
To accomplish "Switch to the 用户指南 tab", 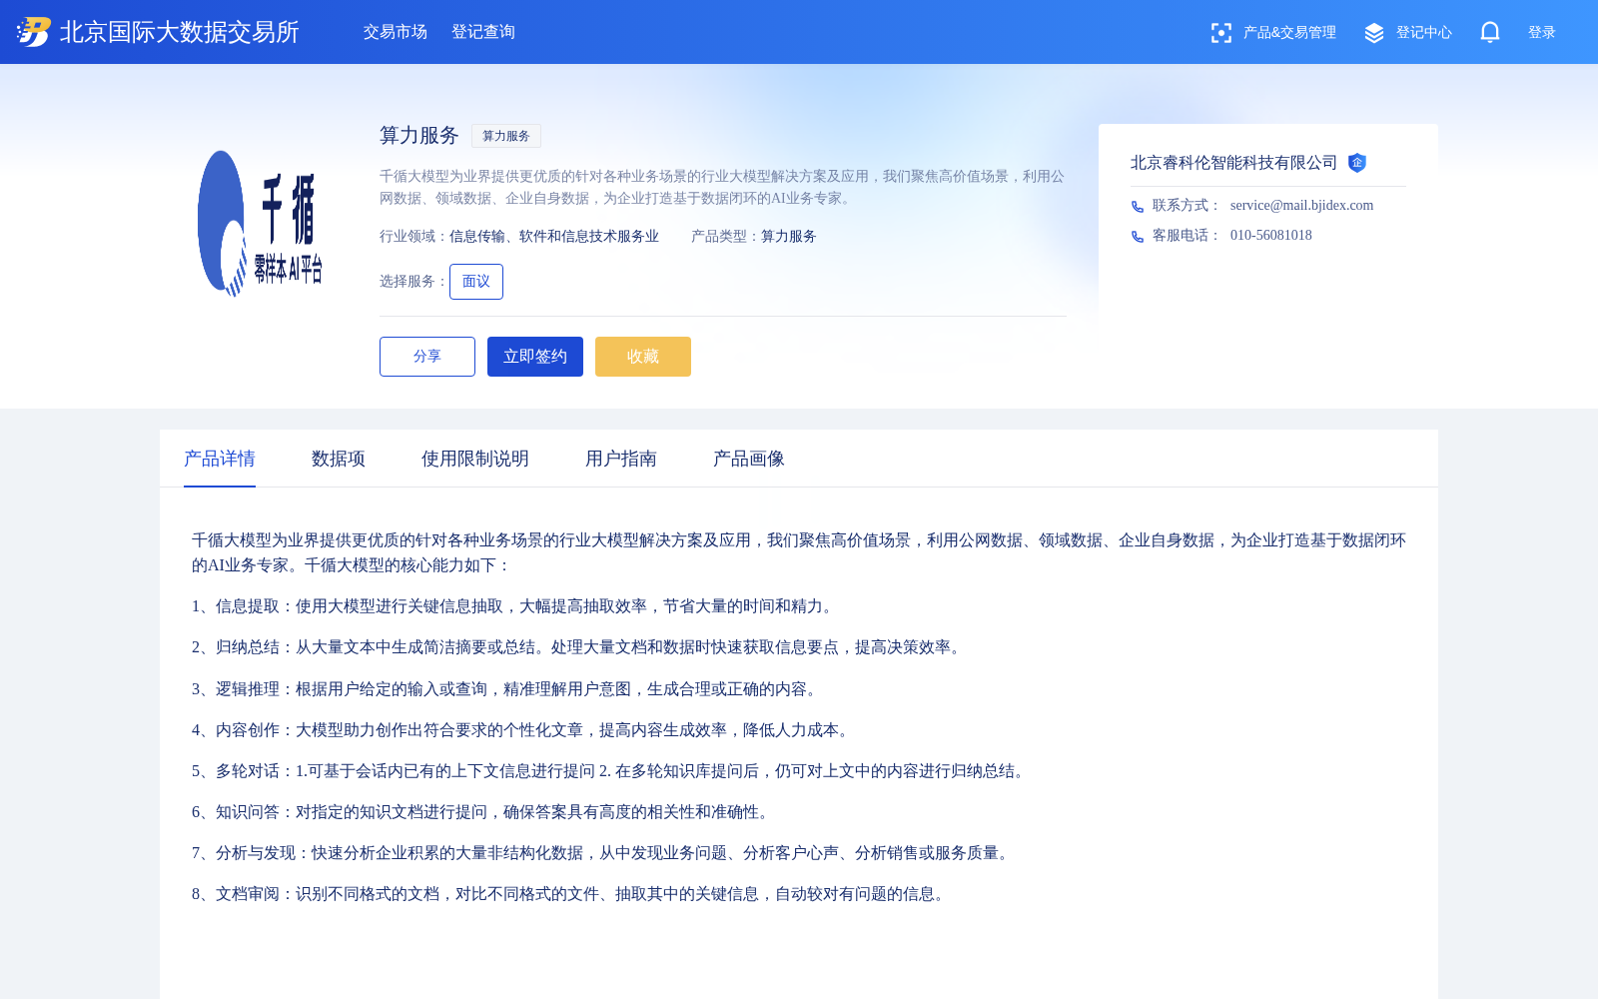I will coord(621,459).
